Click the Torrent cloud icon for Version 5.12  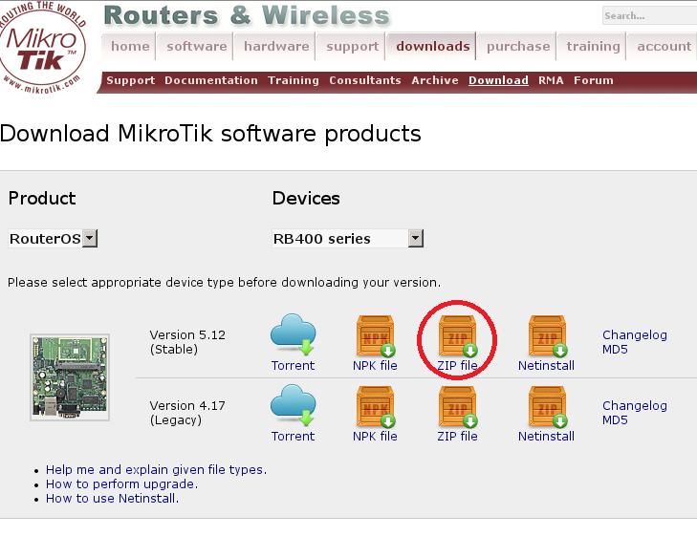[293, 334]
